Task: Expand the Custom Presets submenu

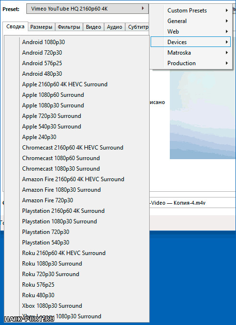Action: click(190, 11)
